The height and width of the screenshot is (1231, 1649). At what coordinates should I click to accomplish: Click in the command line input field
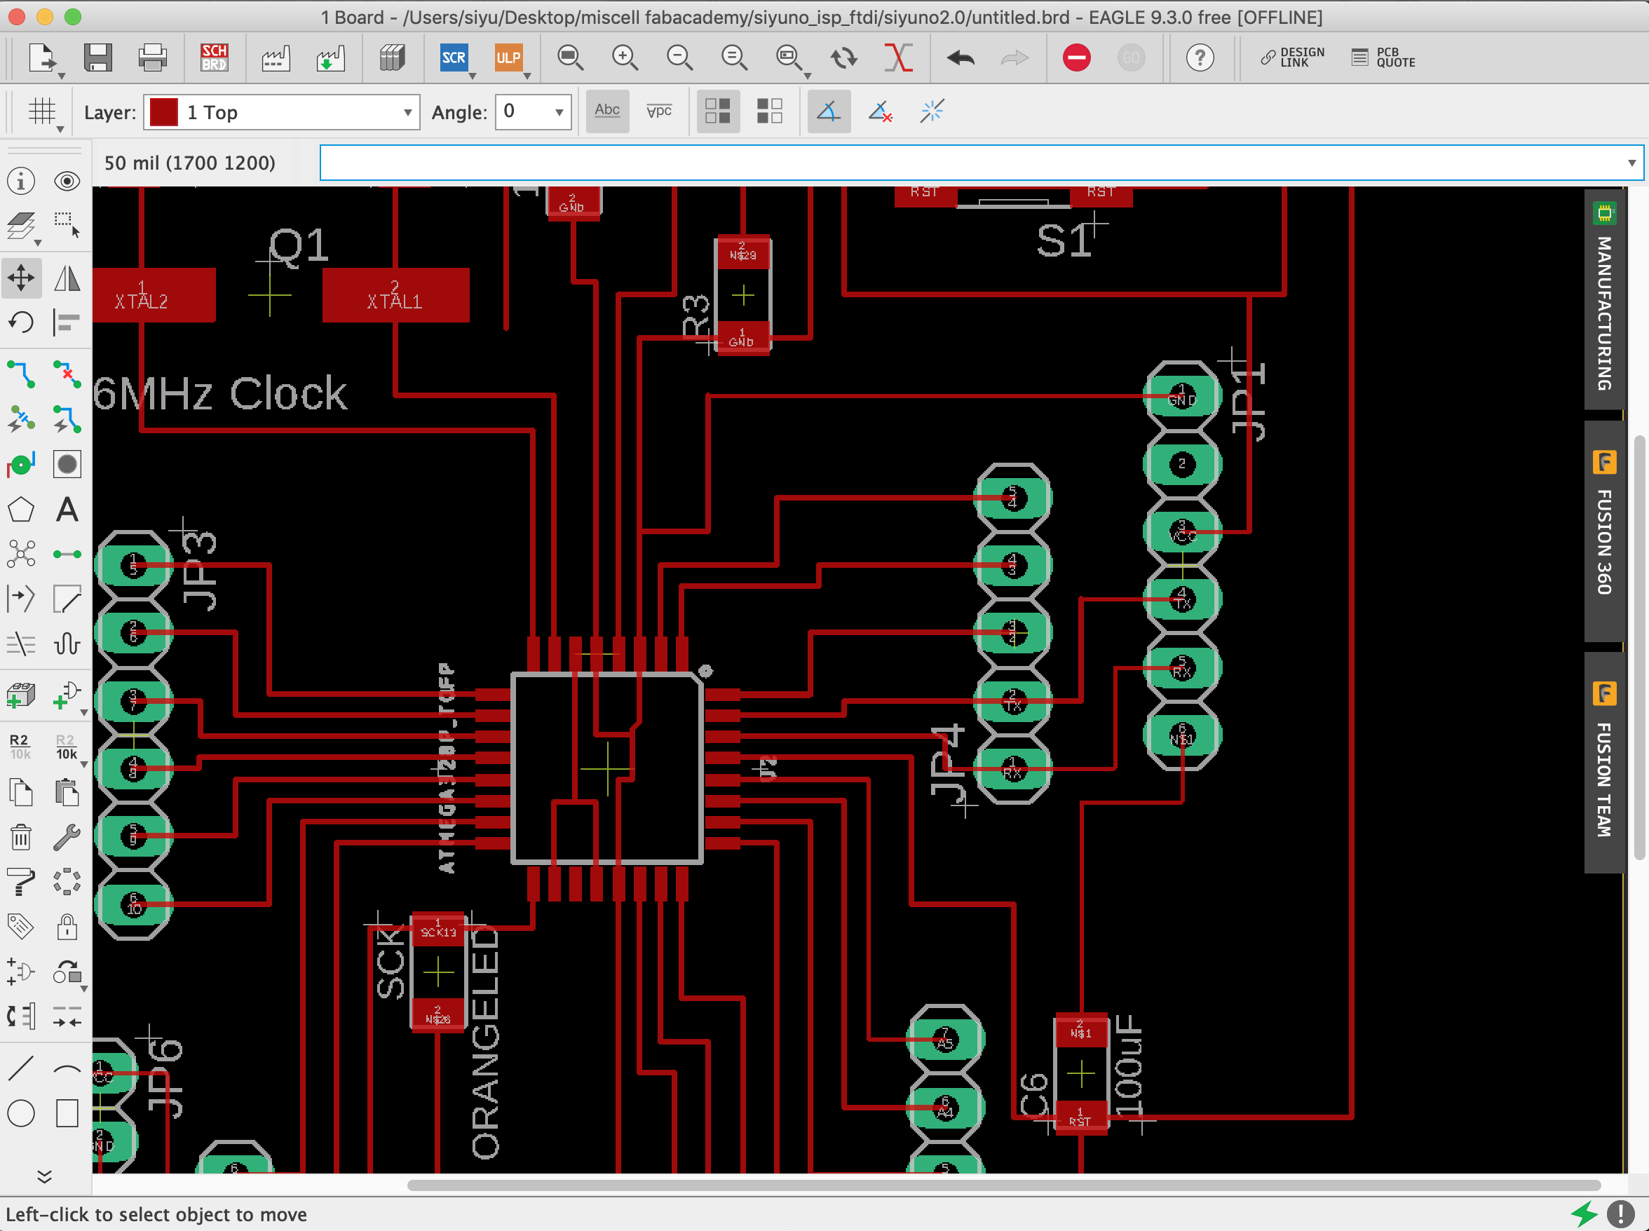point(981,163)
